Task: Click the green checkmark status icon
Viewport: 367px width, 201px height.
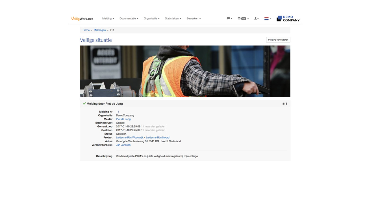Action: [84, 103]
